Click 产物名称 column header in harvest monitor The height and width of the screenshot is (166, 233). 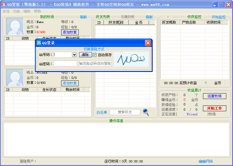tap(193, 22)
